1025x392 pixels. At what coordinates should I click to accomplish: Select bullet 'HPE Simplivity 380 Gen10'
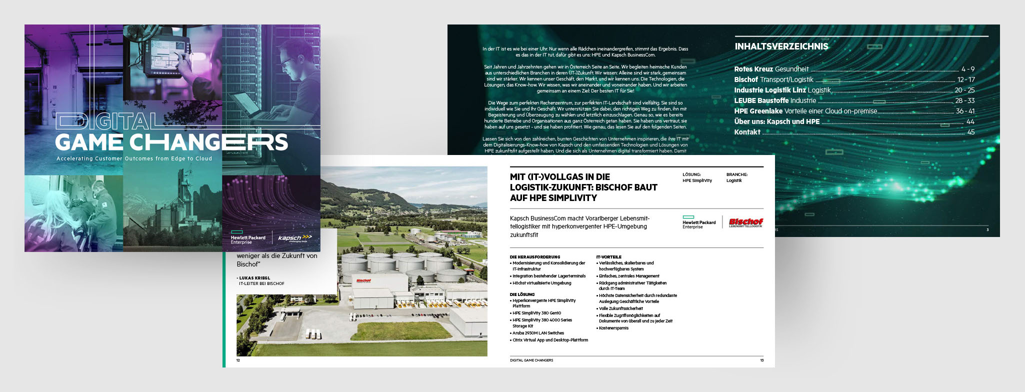(x=535, y=313)
